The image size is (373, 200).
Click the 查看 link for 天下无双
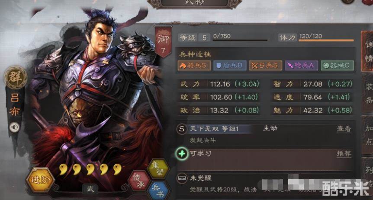tap(344, 129)
